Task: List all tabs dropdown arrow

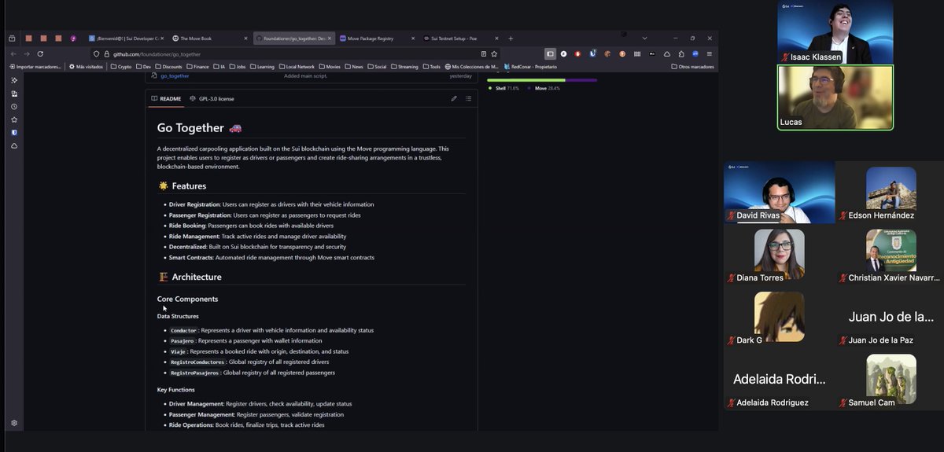Action: pyautogui.click(x=645, y=38)
